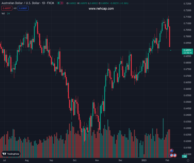
Task: Click the www.nehcap.com watermark text
Action: pos(101,9)
